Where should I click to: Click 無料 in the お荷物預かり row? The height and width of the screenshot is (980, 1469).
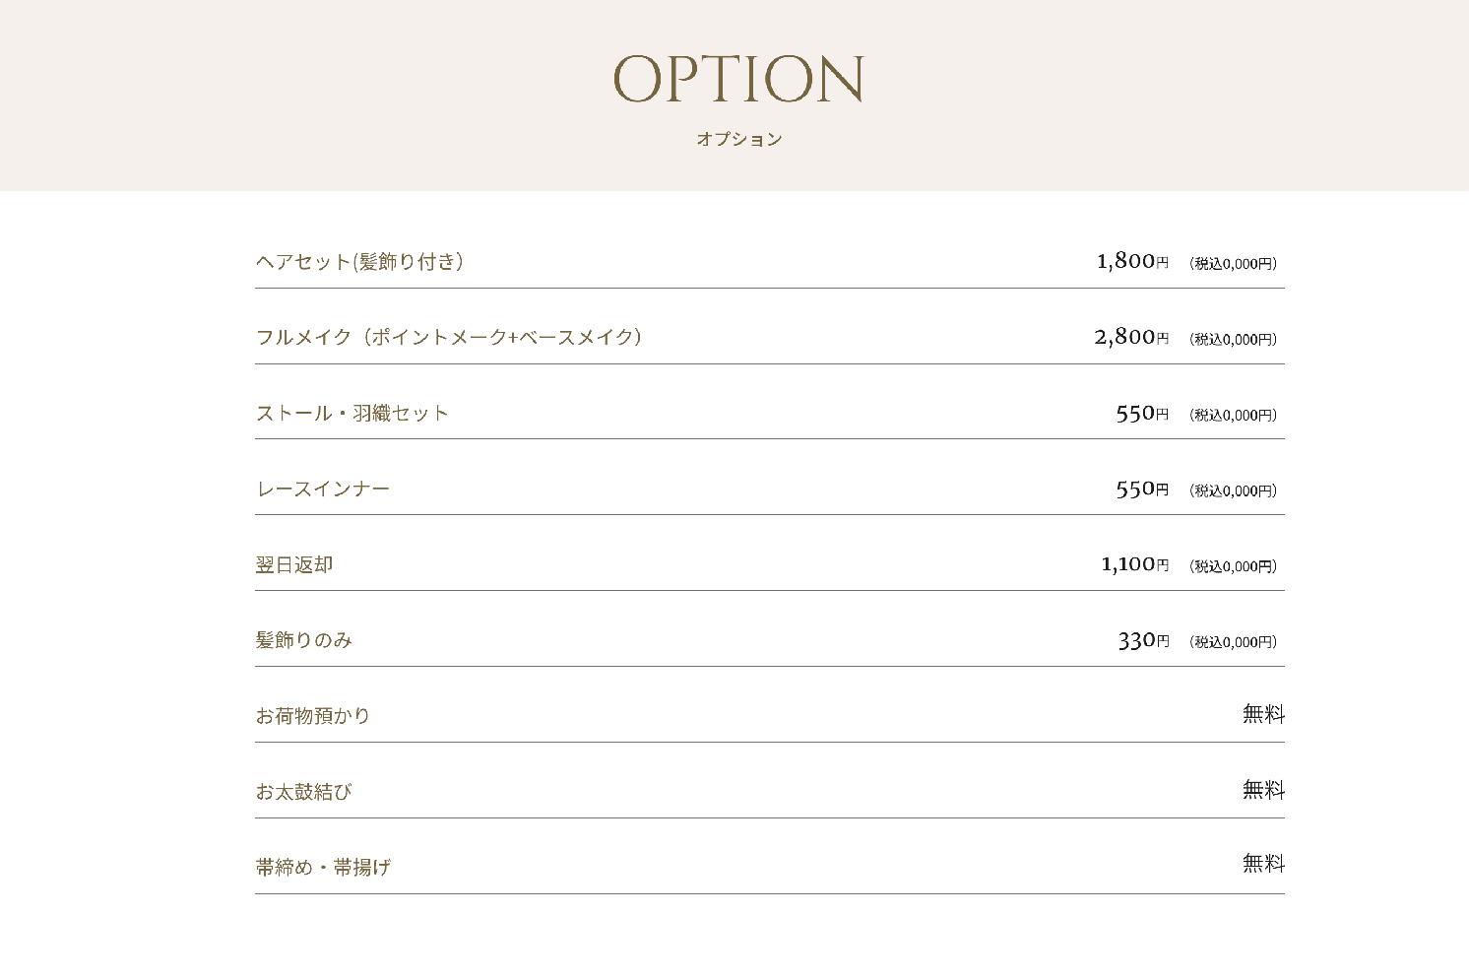pos(1263,714)
